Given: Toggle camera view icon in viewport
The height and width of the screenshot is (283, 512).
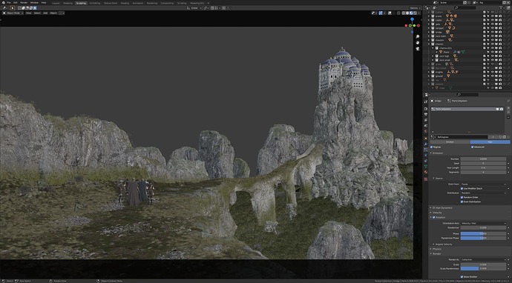Looking at the screenshot, I should click(x=418, y=49).
